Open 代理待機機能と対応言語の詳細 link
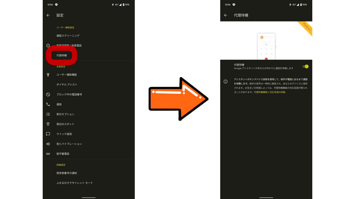The height and width of the screenshot is (199, 355). tap(269, 92)
